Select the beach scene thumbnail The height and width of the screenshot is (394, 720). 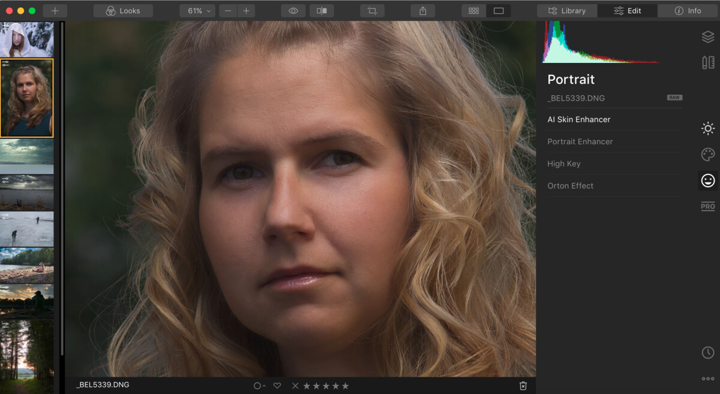(x=27, y=265)
